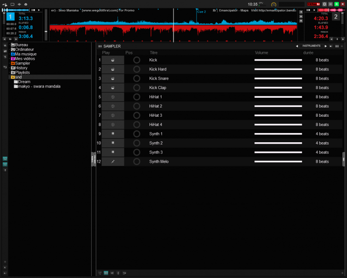Open the settings gear in the title bar
This screenshot has height=278, width=347.
pyautogui.click(x=324, y=4)
